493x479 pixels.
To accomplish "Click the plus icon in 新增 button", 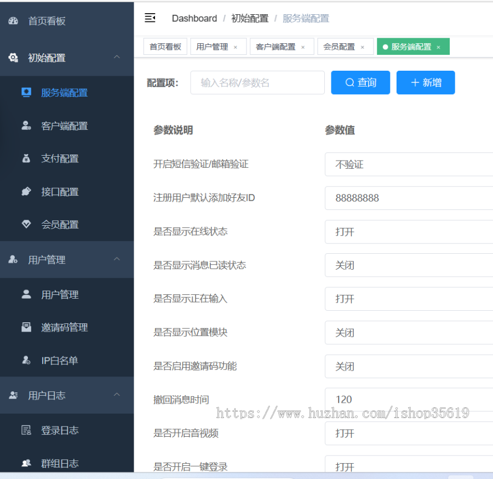I will tap(415, 82).
